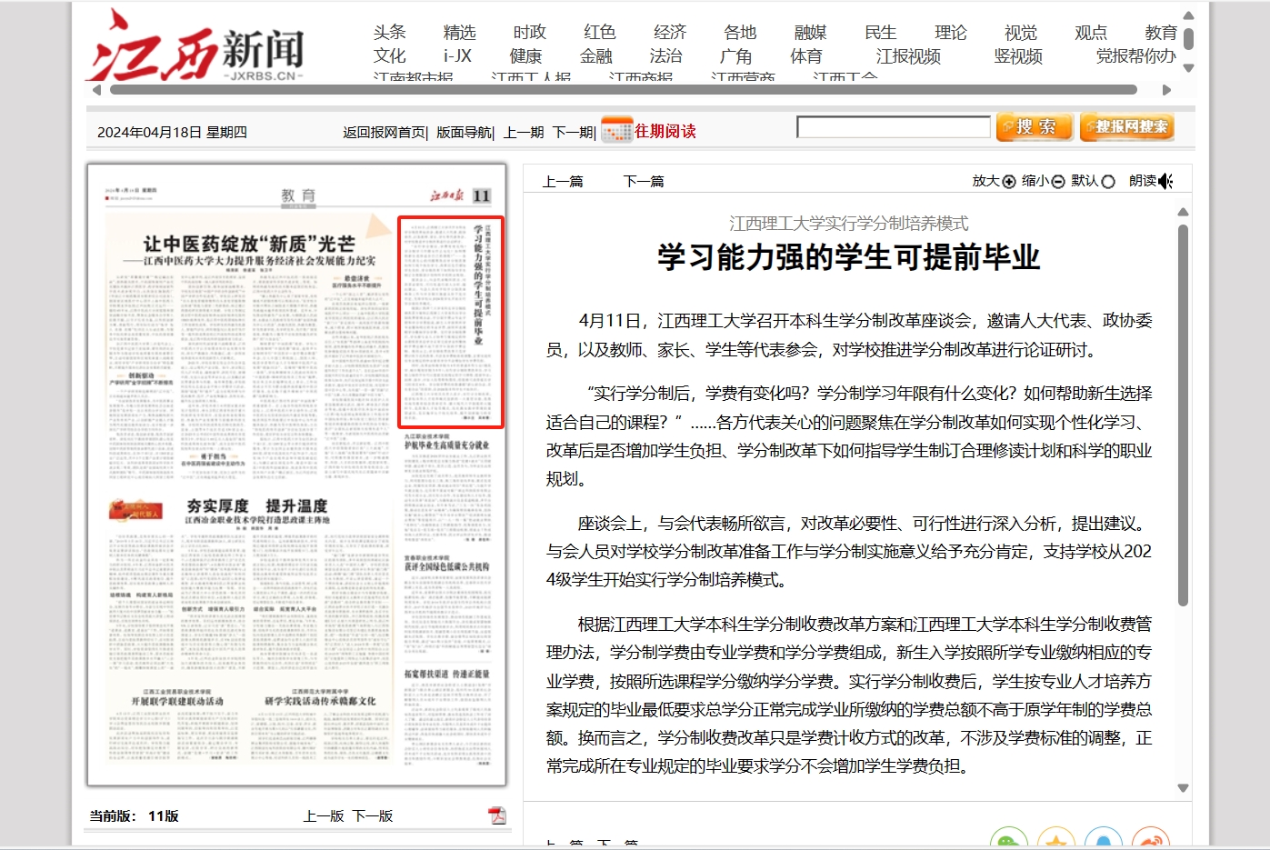Click the orange 搜索 search button

1035,127
